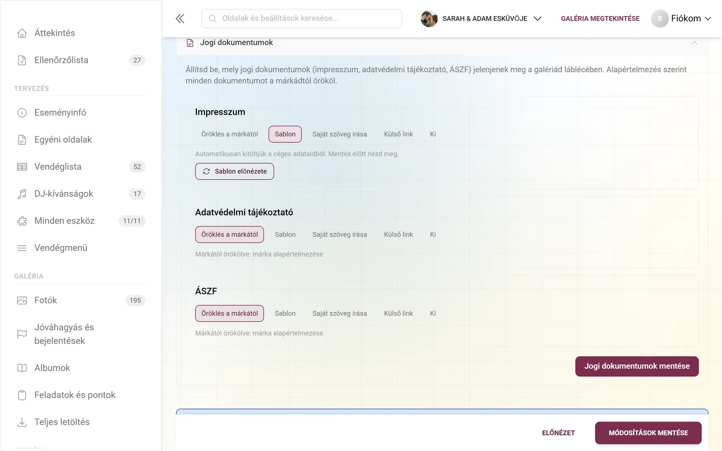Click the search magnifier icon
Viewport: 722px width, 451px height.
tap(213, 19)
